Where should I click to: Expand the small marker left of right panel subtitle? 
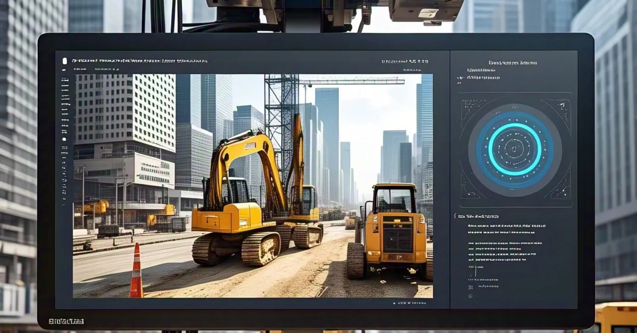pyautogui.click(x=459, y=78)
